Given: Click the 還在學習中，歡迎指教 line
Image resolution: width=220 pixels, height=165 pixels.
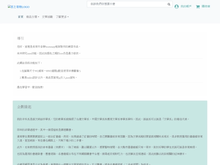Looking at the screenshot, I should coord(30,87).
